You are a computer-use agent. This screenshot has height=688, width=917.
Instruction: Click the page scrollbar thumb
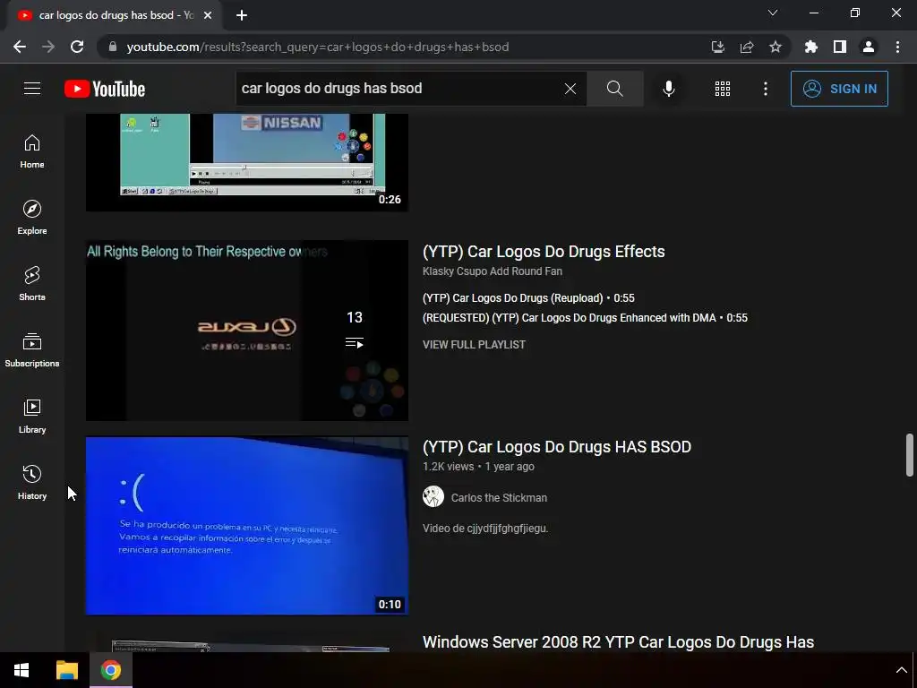(910, 454)
